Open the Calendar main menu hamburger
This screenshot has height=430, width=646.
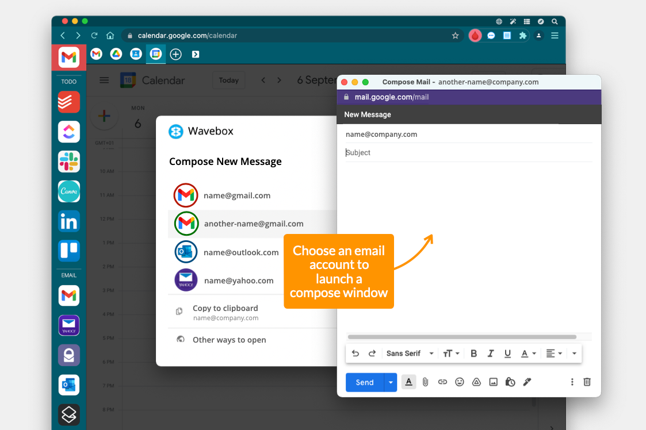pos(104,80)
